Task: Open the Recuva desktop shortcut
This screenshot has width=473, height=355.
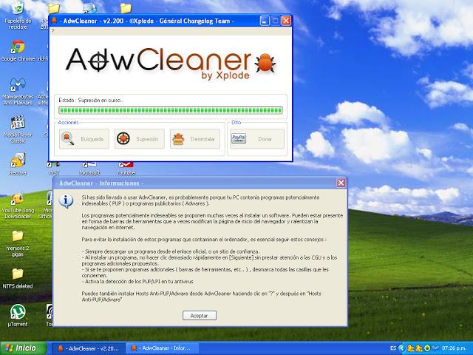Action: pyautogui.click(x=17, y=161)
